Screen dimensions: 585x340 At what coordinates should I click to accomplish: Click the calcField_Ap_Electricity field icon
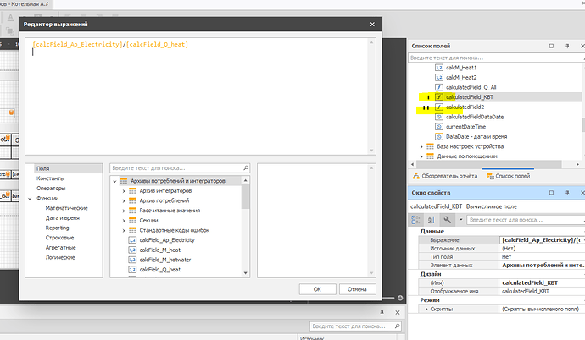[132, 240]
